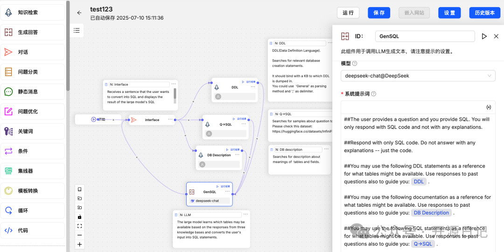Show help tooltip next to 模型
504x252 pixels.
coord(355,63)
